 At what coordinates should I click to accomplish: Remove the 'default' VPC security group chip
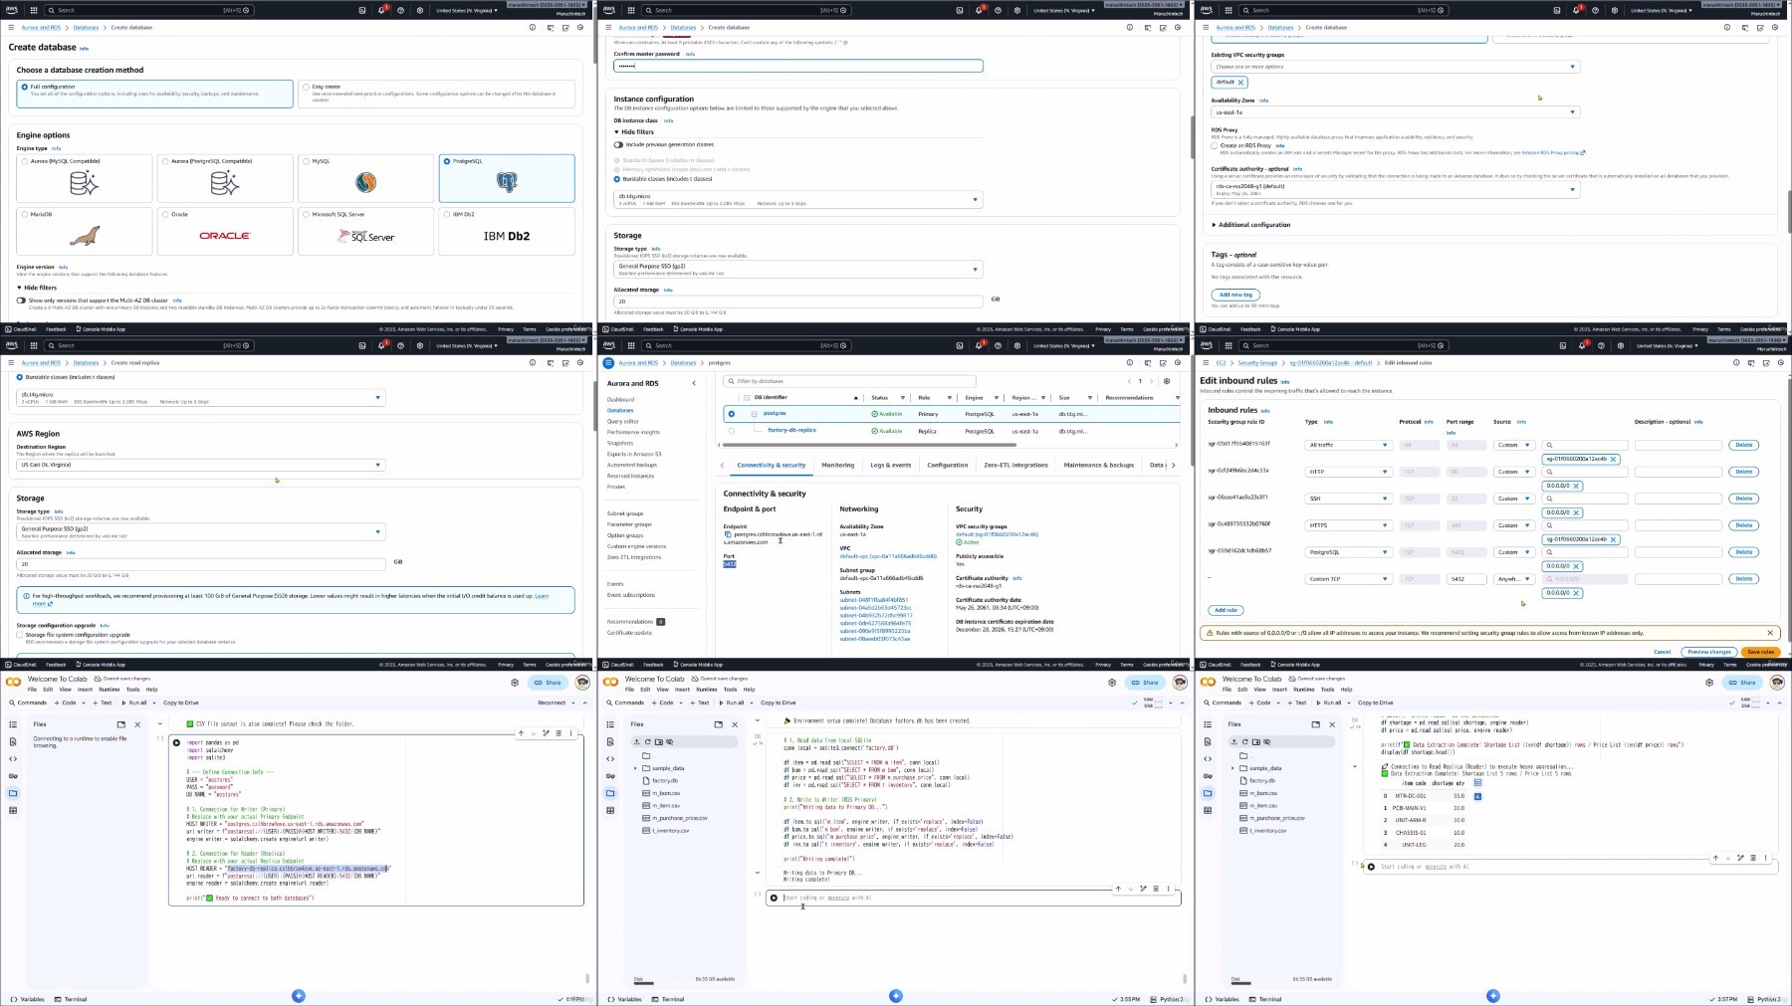click(x=1240, y=83)
